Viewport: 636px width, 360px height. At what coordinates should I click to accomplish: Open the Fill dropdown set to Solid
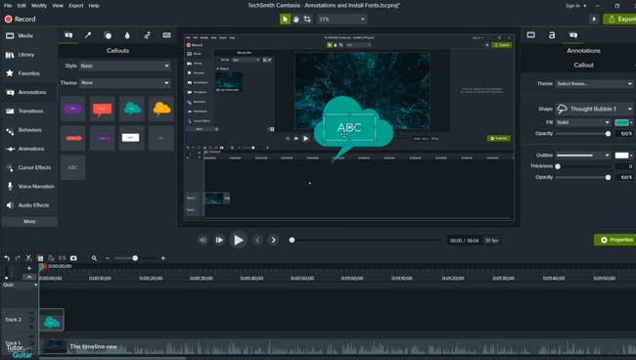pyautogui.click(x=583, y=122)
